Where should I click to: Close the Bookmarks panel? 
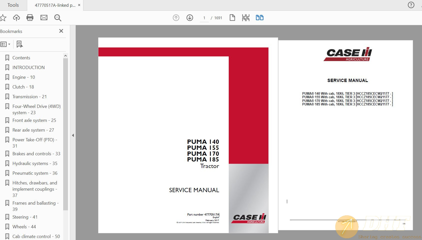pyautogui.click(x=61, y=31)
